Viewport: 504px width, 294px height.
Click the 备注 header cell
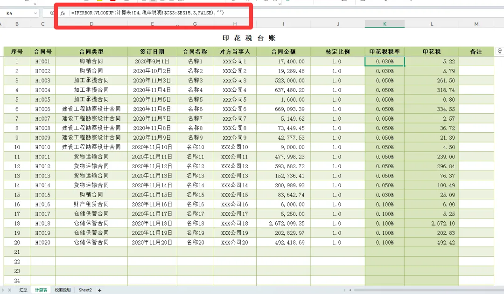coord(476,51)
